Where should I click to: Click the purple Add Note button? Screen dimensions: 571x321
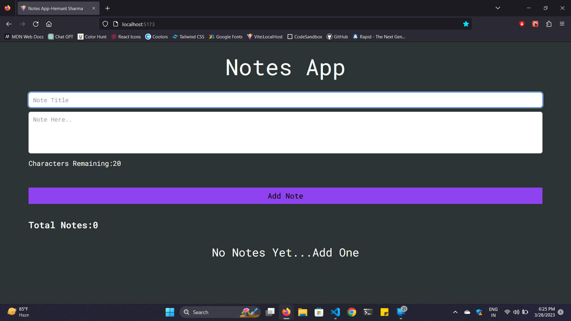285,196
